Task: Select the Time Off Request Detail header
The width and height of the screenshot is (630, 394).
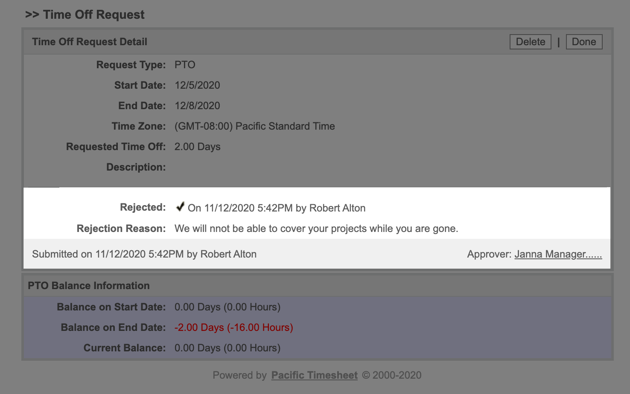Action: [90, 42]
